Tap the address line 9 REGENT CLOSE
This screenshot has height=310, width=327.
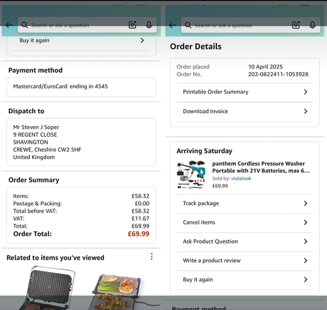tap(35, 135)
